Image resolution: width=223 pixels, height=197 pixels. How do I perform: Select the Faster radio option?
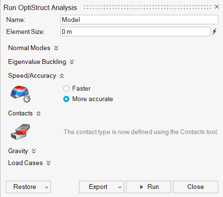(x=66, y=89)
